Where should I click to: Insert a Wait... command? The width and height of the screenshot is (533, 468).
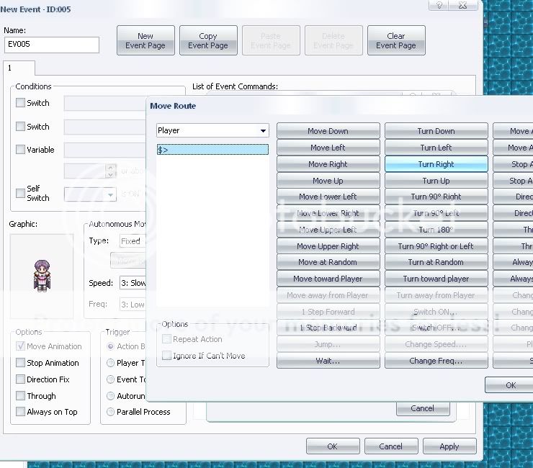328,361
